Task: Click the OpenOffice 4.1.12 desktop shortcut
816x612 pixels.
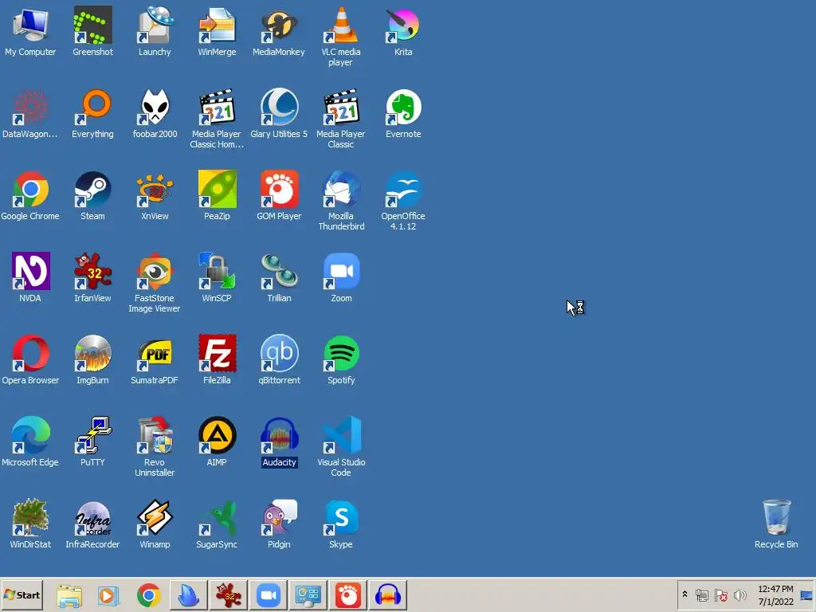Action: pos(403,201)
